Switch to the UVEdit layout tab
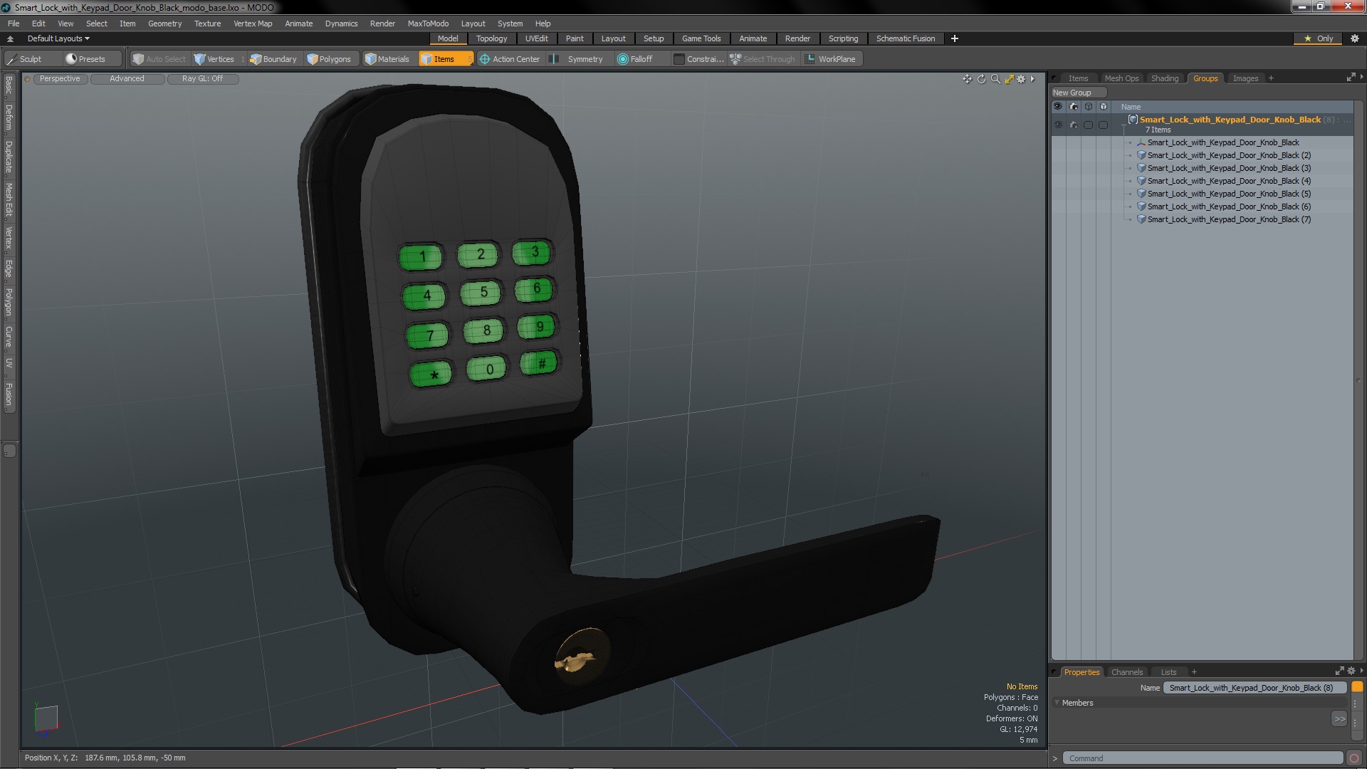 [536, 38]
